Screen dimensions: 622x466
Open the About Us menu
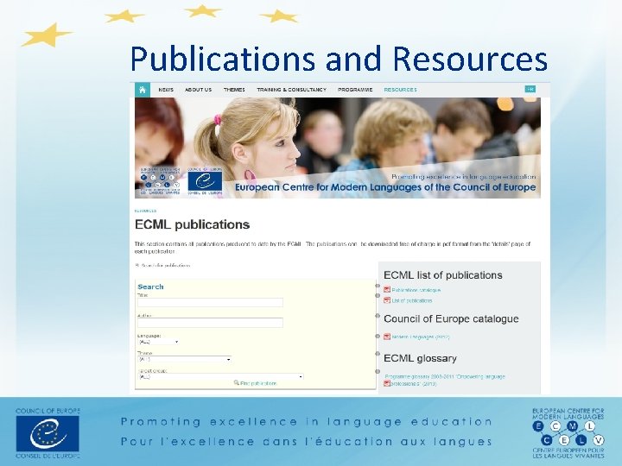[199, 90]
